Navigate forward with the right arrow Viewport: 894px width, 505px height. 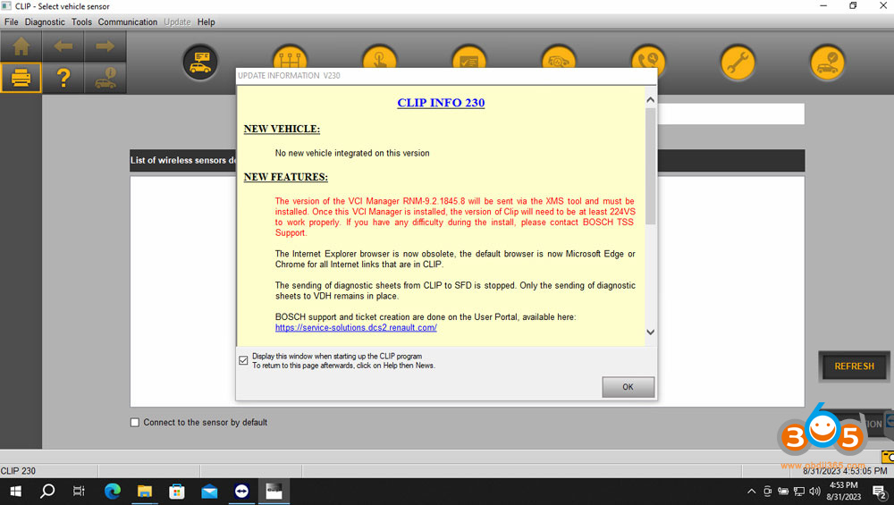(x=105, y=46)
